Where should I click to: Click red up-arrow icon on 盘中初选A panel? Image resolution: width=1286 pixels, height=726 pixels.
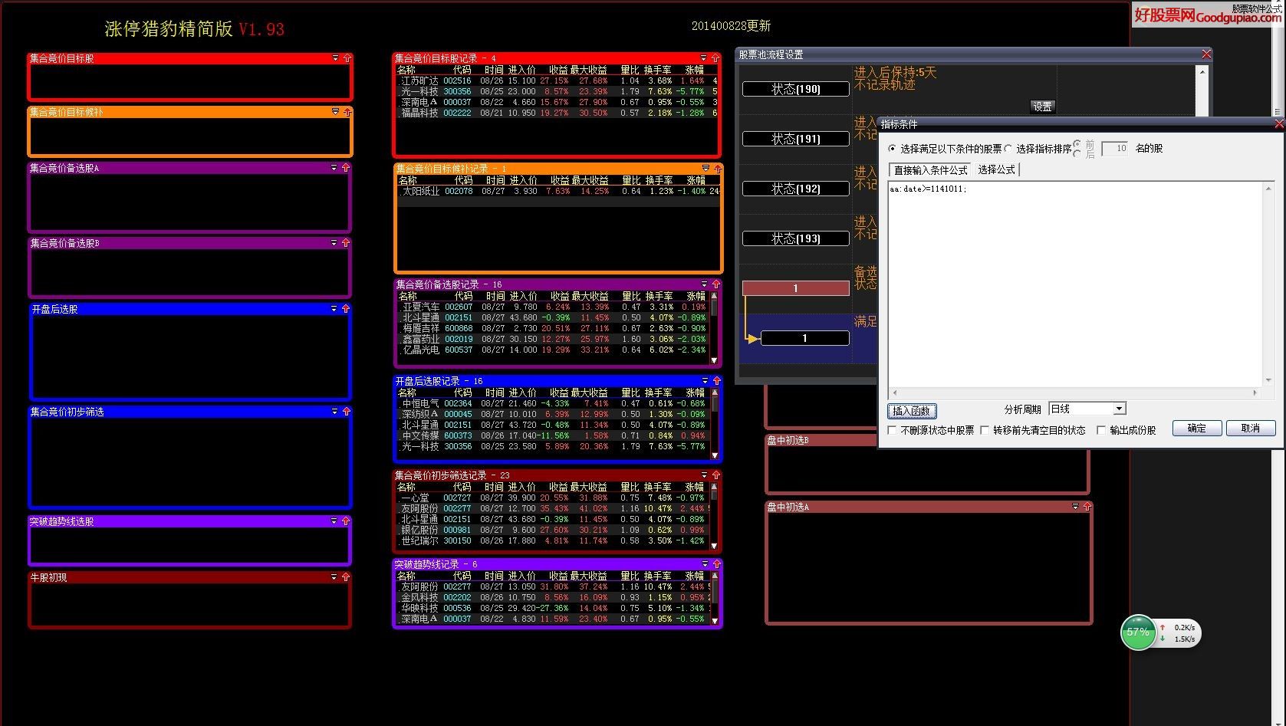click(x=1087, y=507)
